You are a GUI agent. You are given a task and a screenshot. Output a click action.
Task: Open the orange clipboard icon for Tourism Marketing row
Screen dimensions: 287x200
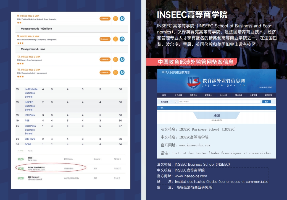click(115, 39)
